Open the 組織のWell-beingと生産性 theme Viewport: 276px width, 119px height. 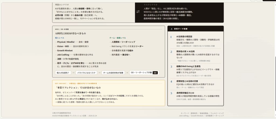(188, 66)
